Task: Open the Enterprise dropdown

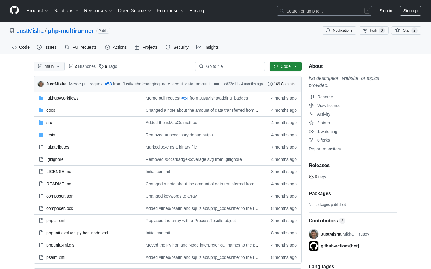Action: (x=170, y=11)
